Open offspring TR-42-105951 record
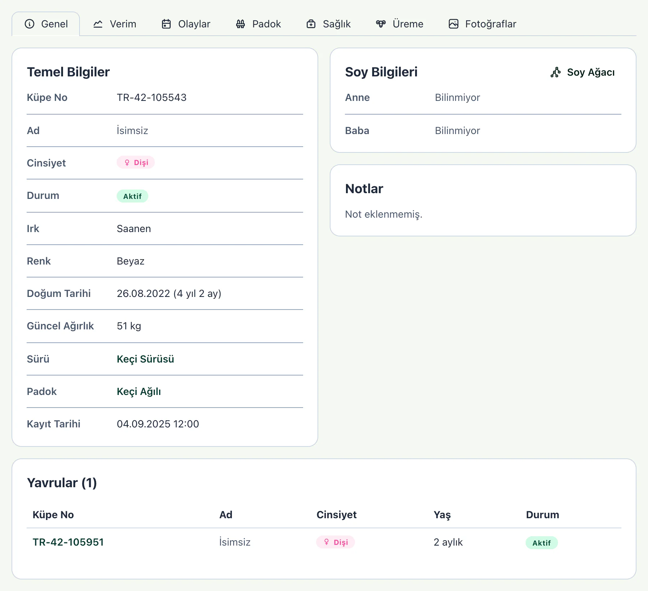Image resolution: width=648 pixels, height=591 pixels. pos(68,542)
